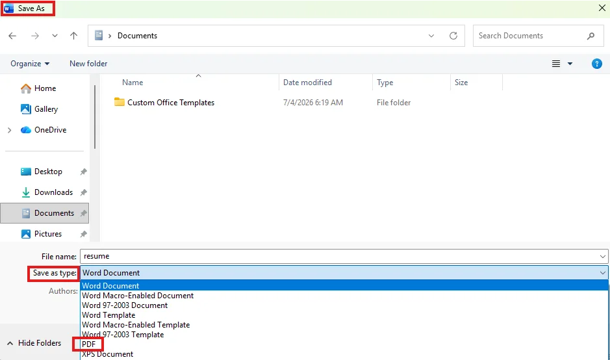610x360 pixels.
Task: Open Help with the question mark icon
Action: coord(596,64)
